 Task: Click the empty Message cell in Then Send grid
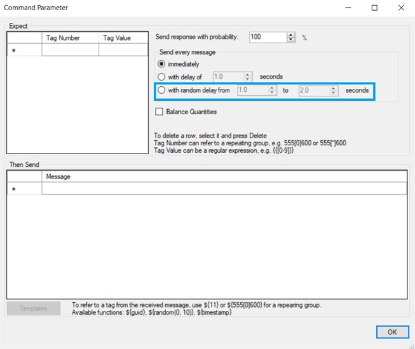pos(224,188)
